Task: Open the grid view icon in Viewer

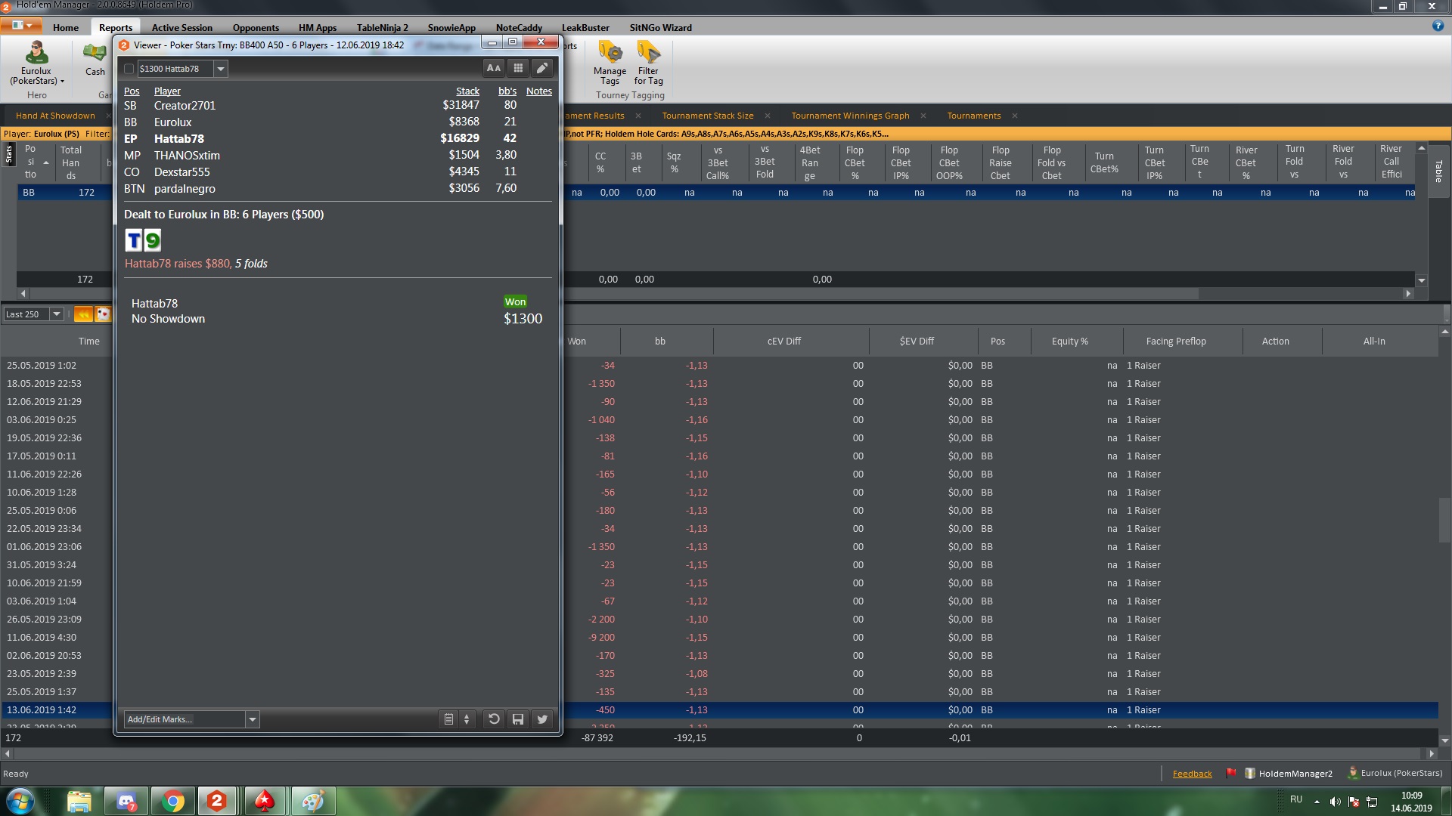Action: pyautogui.click(x=518, y=68)
